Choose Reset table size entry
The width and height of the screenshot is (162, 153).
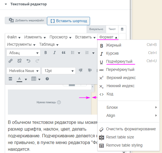129,137
